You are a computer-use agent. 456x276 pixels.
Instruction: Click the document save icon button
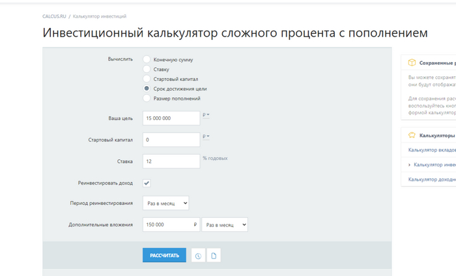pyautogui.click(x=214, y=256)
